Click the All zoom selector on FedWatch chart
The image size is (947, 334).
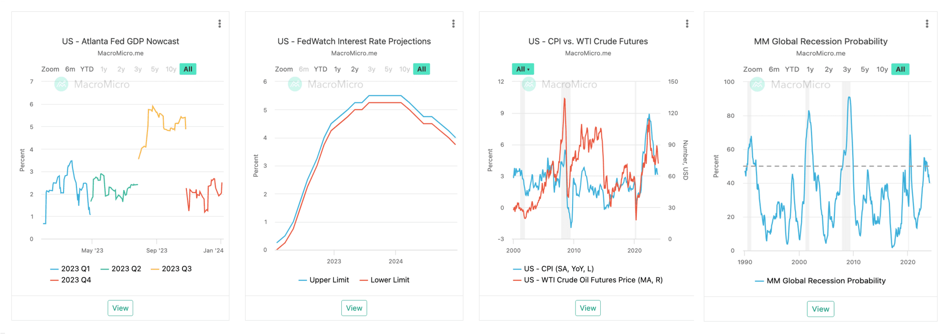[421, 69]
